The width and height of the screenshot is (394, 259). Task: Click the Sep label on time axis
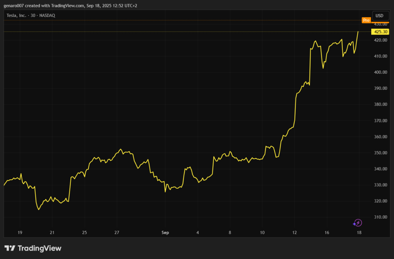(165, 233)
